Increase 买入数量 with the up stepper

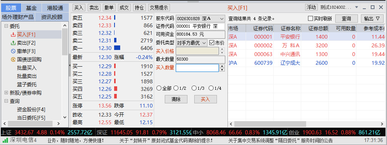coord(222,66)
